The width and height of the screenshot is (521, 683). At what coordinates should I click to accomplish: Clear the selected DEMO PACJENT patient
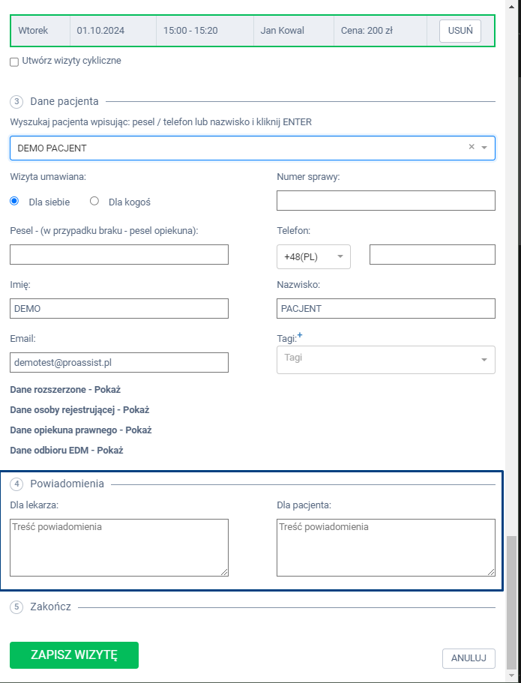[x=472, y=147]
